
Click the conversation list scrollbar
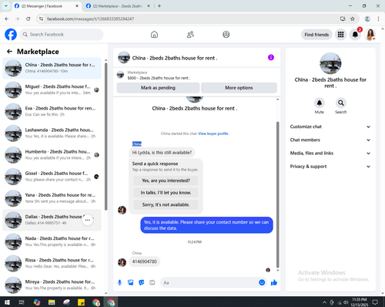(x=105, y=137)
